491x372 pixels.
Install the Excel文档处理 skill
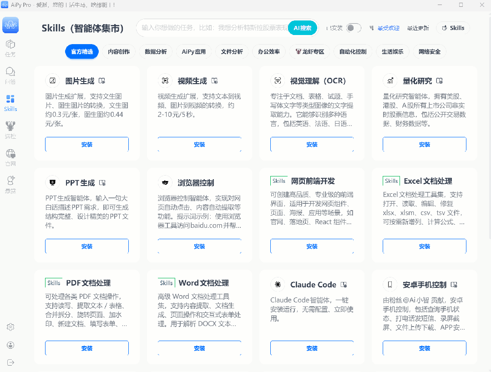(x=424, y=246)
